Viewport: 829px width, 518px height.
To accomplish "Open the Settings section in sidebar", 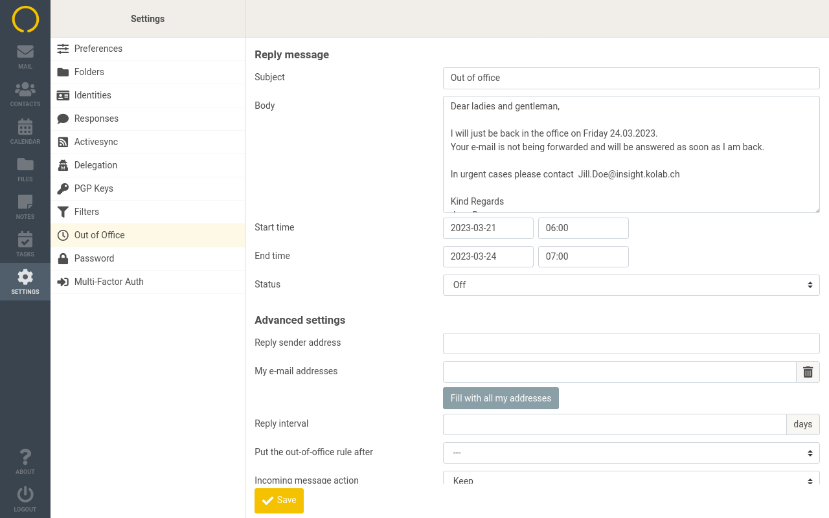I will tap(25, 282).
